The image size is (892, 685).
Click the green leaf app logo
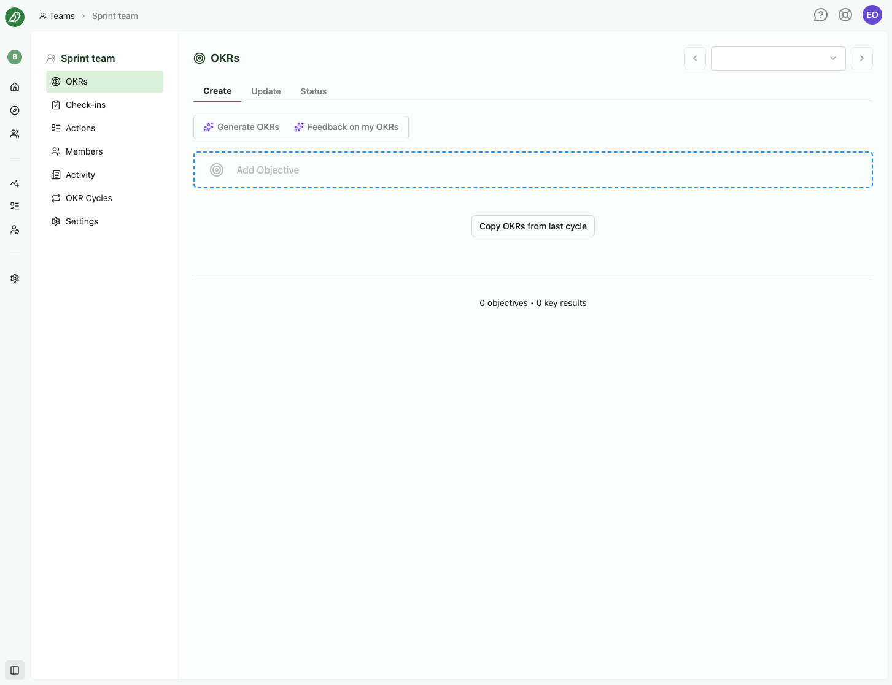click(x=15, y=17)
